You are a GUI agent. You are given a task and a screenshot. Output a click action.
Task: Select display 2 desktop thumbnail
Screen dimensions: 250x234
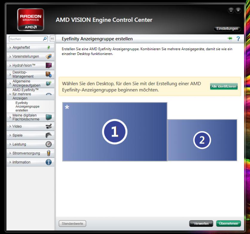202,140
